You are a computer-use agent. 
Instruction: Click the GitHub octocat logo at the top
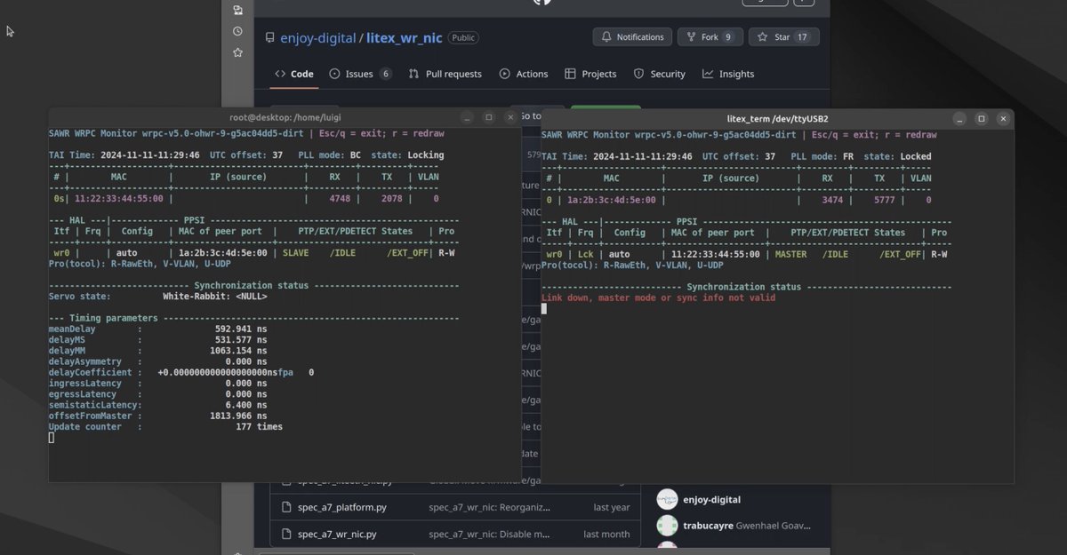tap(544, 3)
